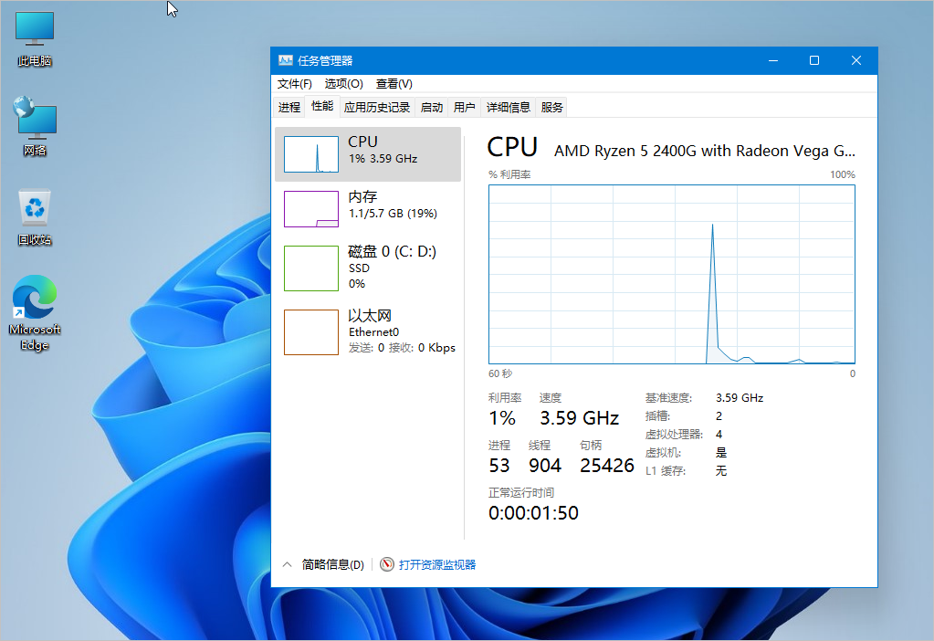Image resolution: width=934 pixels, height=641 pixels.
Task: Click the 虚拟机 label
Action: [663, 453]
